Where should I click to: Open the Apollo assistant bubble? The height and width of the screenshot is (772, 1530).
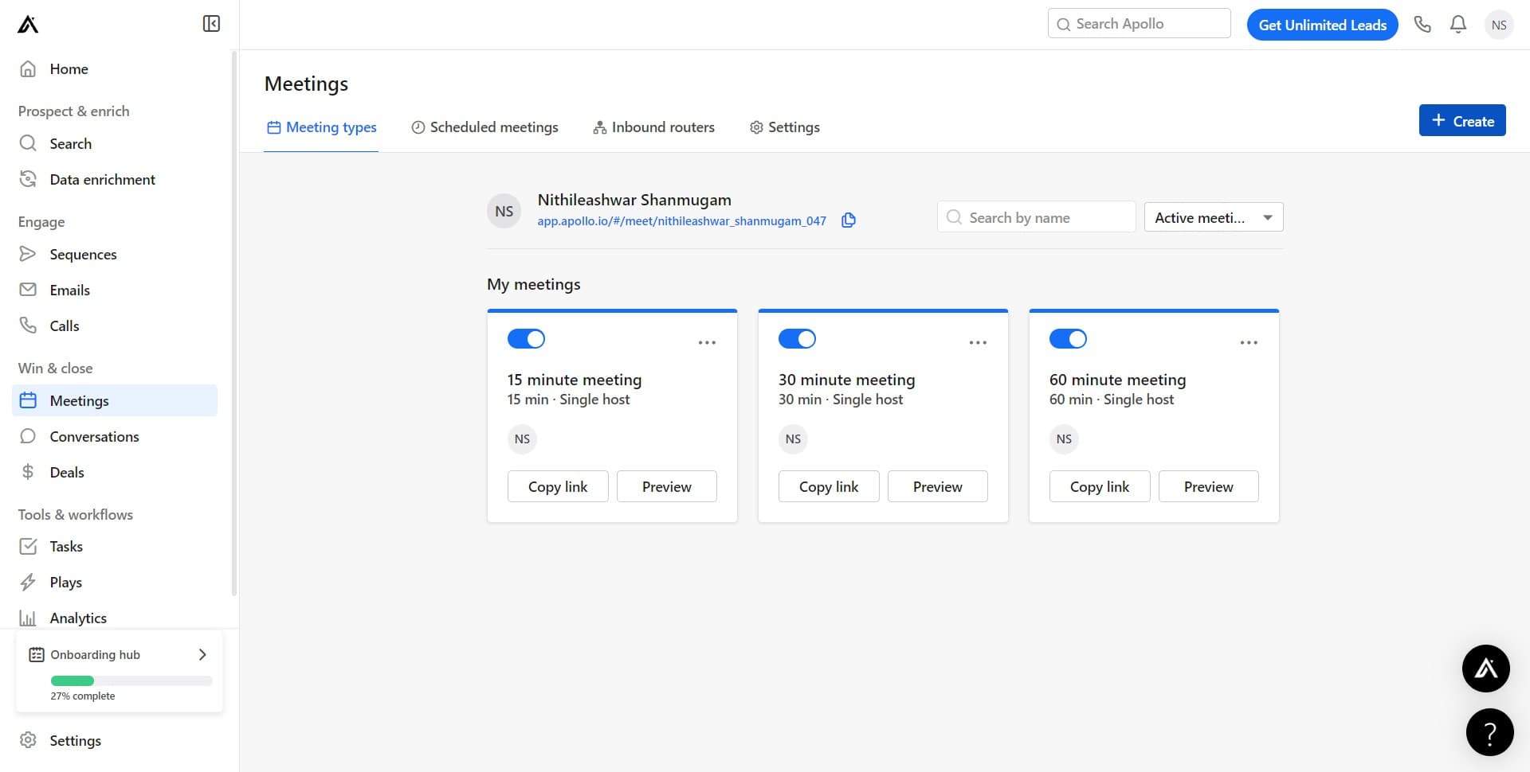pos(1485,669)
